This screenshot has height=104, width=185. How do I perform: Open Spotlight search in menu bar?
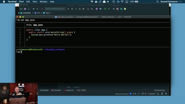coord(157,2)
